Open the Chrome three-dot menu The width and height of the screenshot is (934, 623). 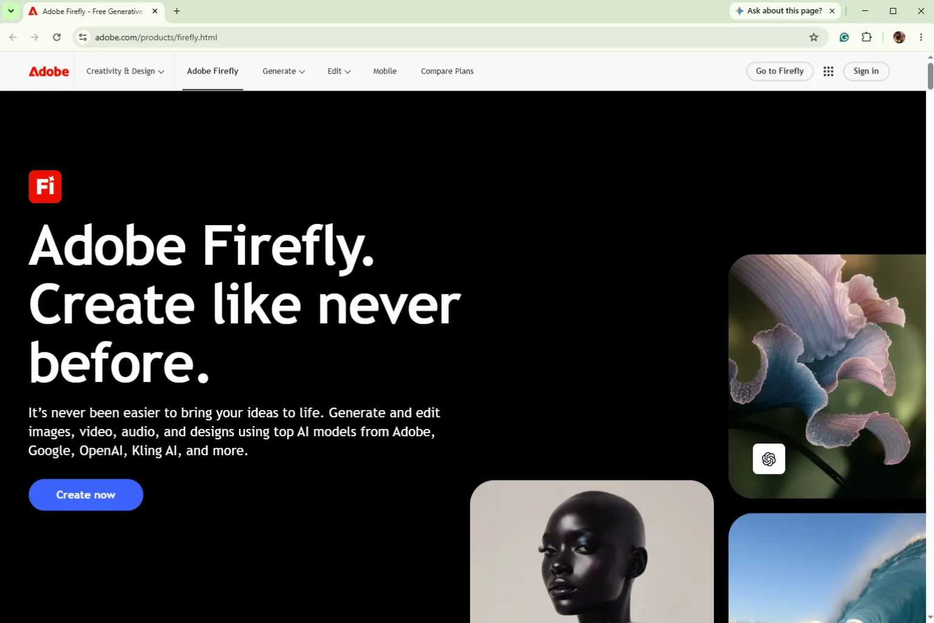pyautogui.click(x=921, y=37)
